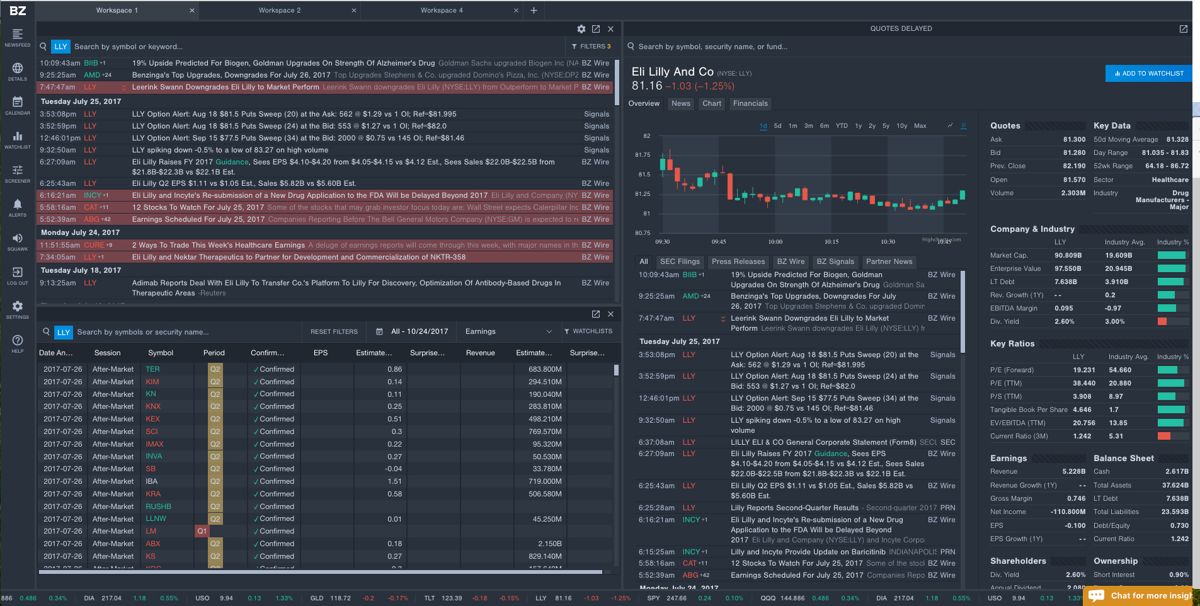Click the BZ Benzinga logo
The image size is (1200, 606).
click(18, 11)
